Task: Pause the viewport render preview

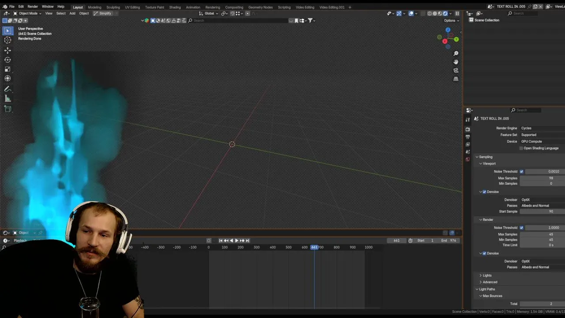Action: click(457, 13)
